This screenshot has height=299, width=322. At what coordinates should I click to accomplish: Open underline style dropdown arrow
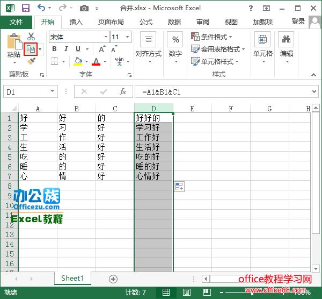pyautogui.click(x=87, y=49)
